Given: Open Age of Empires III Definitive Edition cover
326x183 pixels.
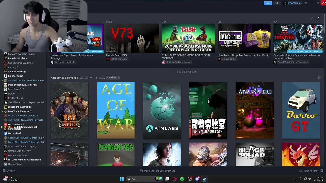Looking at the screenshot, I should pos(70,110).
